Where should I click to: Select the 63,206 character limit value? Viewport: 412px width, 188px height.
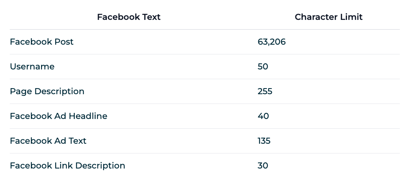(271, 42)
